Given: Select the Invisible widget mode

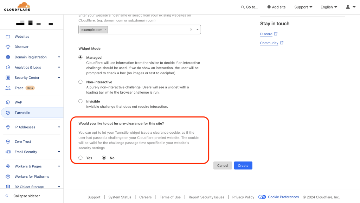Looking at the screenshot, I should tap(81, 101).
